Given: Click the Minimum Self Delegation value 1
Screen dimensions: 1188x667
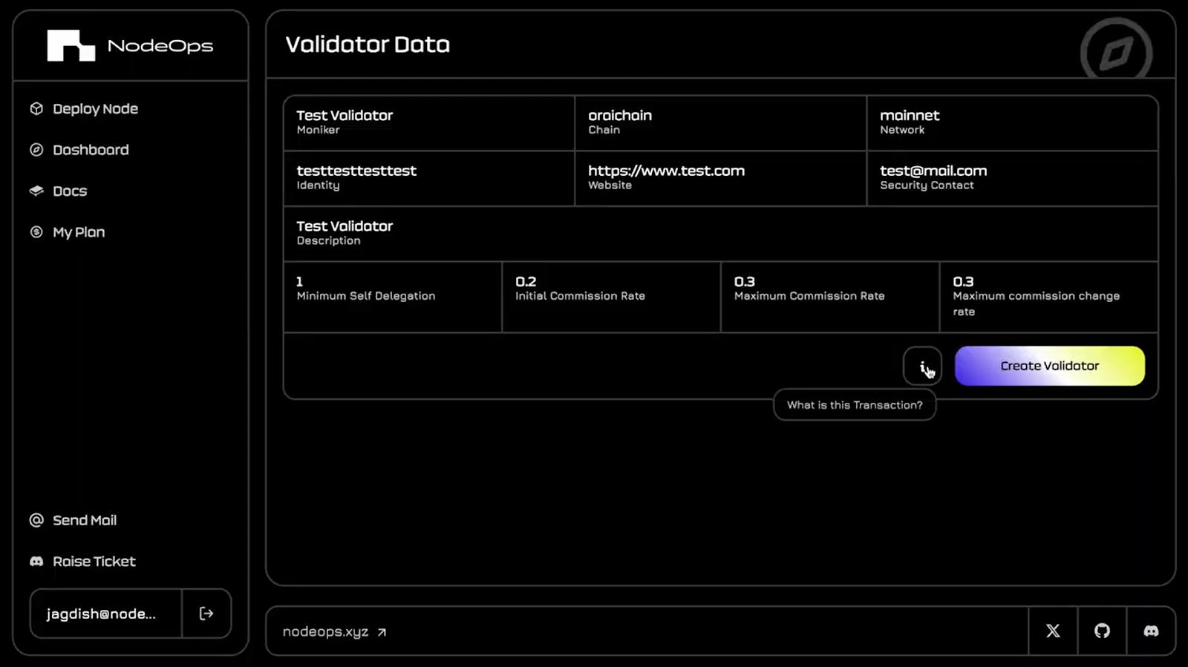Looking at the screenshot, I should coord(300,281).
